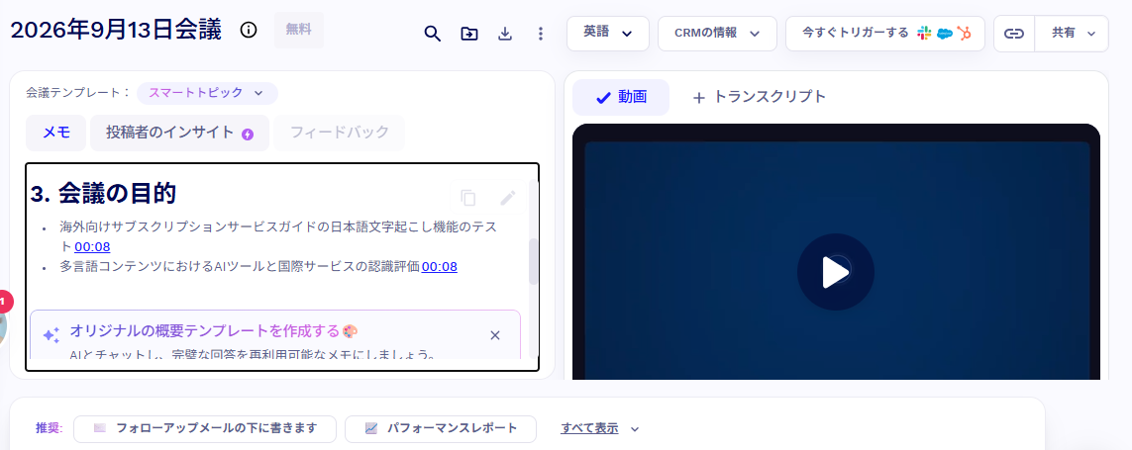
Task: Change スマートトピック meeting template
Action: click(207, 93)
